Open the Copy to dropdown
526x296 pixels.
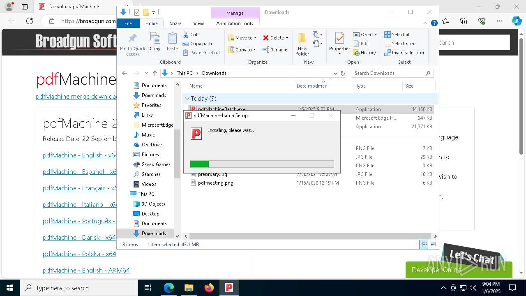[x=242, y=50]
